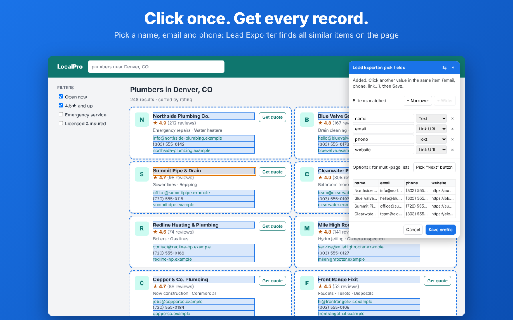Get quote from Northside Plumbing Co.
Screen dimensions: 513x320
[x=272, y=117]
